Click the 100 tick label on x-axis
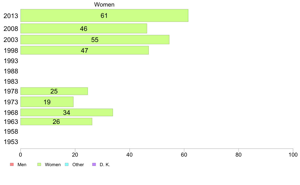Screen dimensions: 300x185 (293, 155)
